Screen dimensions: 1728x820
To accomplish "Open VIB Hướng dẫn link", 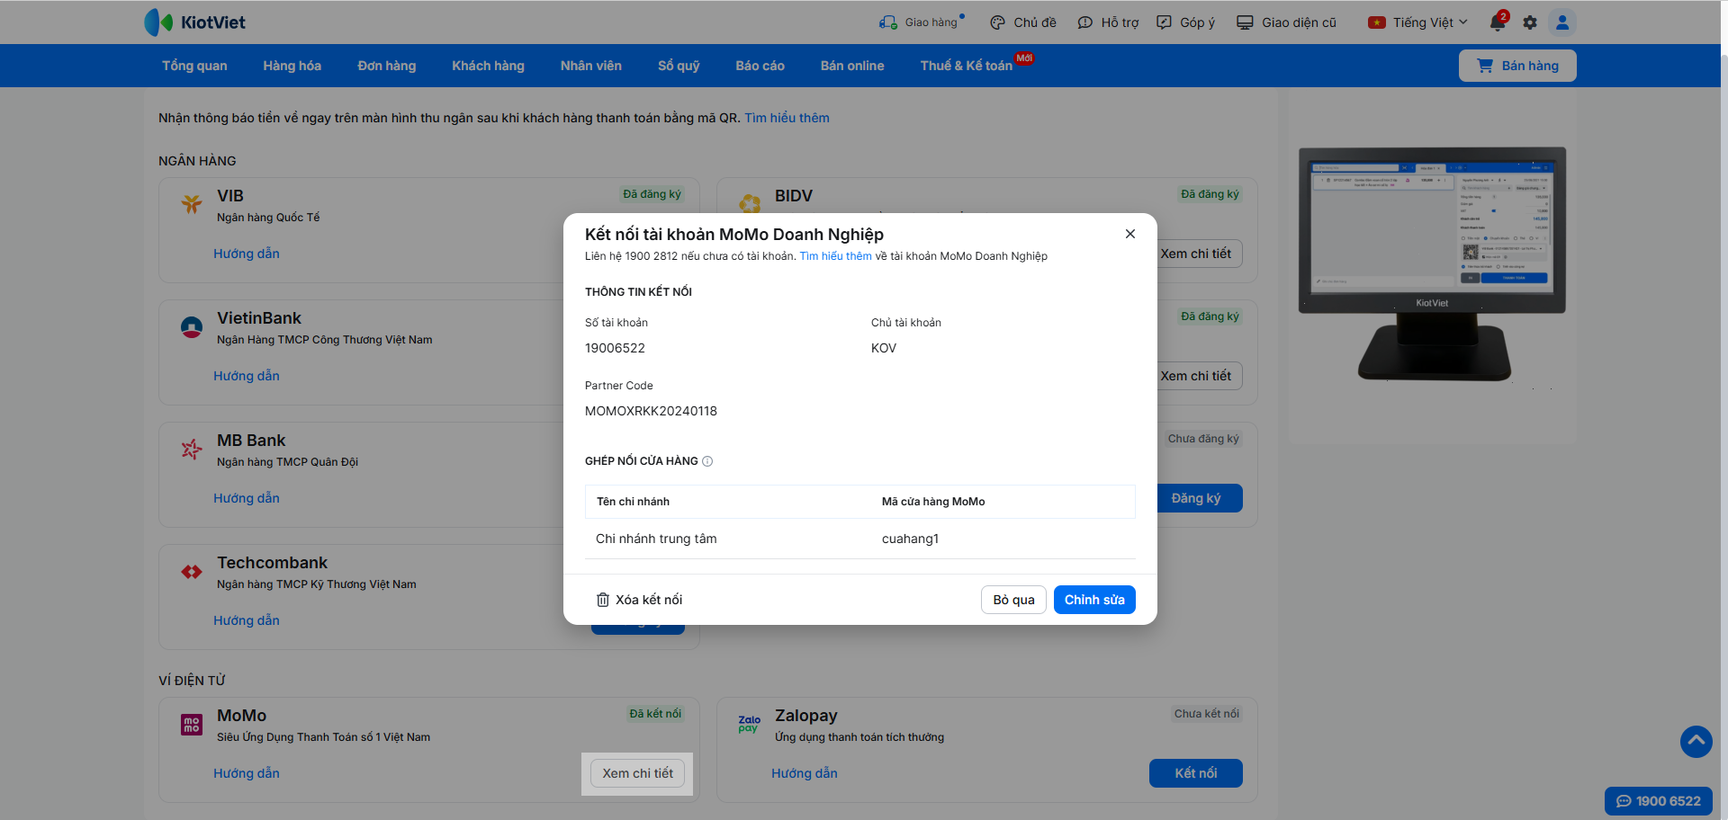I will [x=247, y=254].
